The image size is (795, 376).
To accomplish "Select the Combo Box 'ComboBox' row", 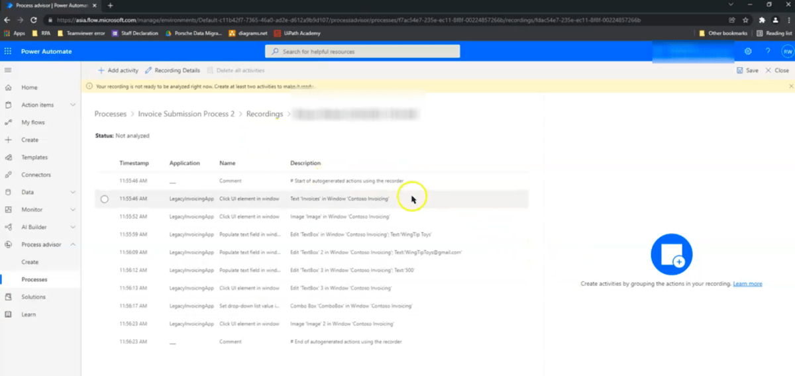I will [311, 306].
